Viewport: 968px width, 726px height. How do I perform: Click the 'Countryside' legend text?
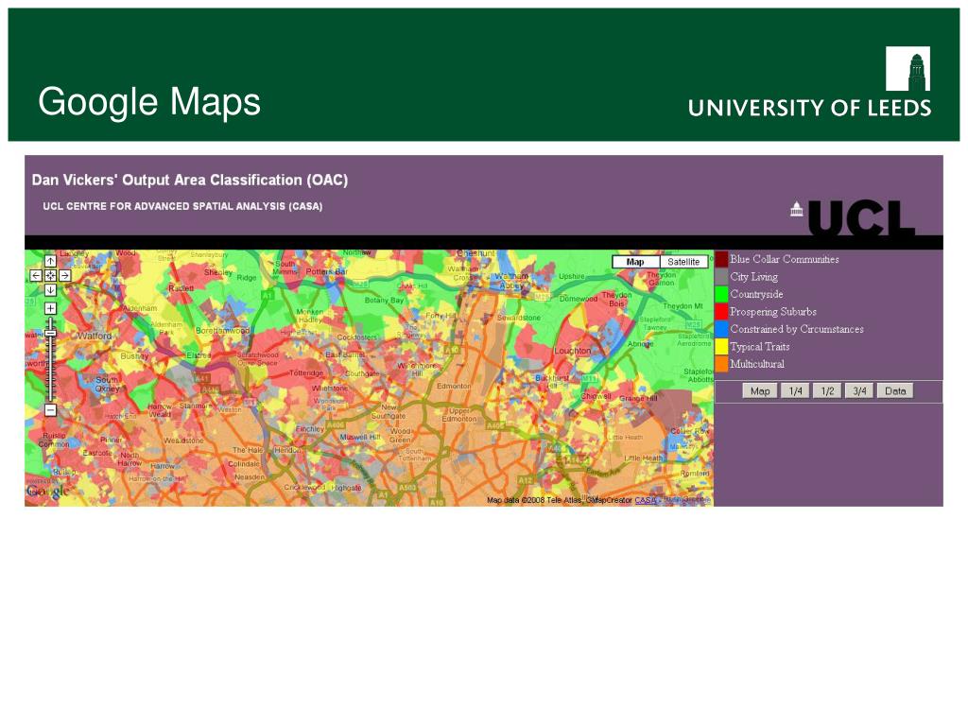pos(756,295)
